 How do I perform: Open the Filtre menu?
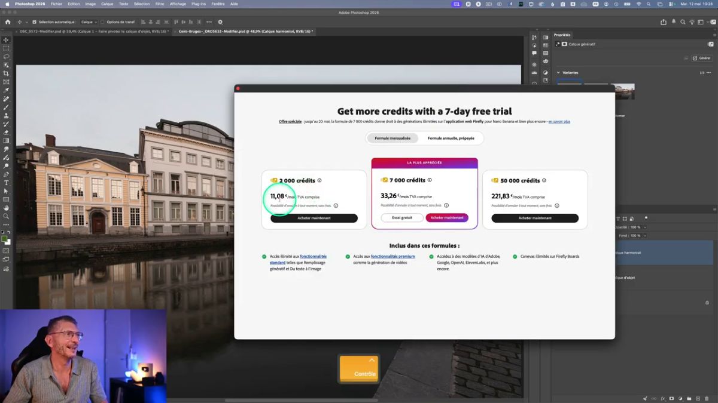point(160,4)
